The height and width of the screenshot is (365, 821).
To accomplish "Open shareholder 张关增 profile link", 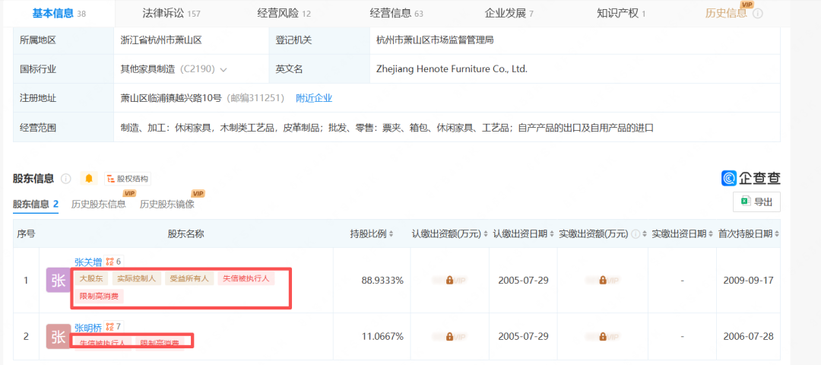I will (x=88, y=262).
